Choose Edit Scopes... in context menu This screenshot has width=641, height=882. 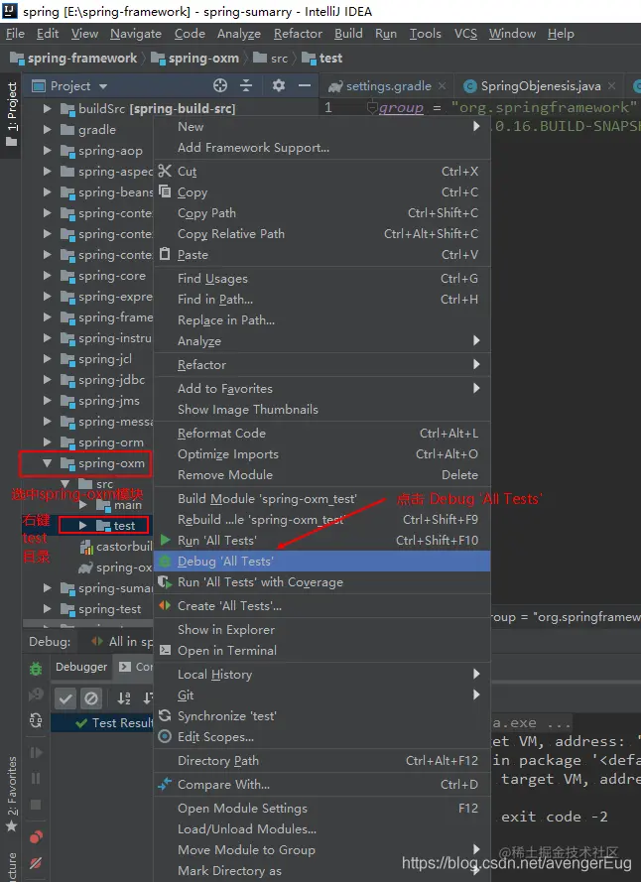pyautogui.click(x=321, y=737)
